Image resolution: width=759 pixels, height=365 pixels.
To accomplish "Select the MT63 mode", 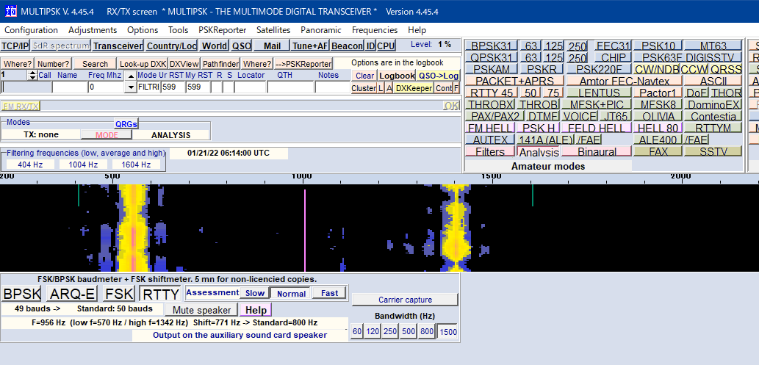I will coord(713,46).
